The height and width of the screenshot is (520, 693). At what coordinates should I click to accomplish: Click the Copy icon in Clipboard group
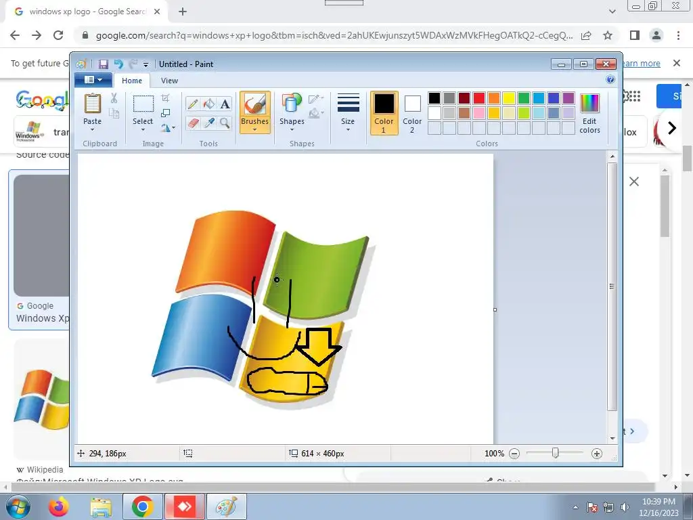pyautogui.click(x=114, y=114)
